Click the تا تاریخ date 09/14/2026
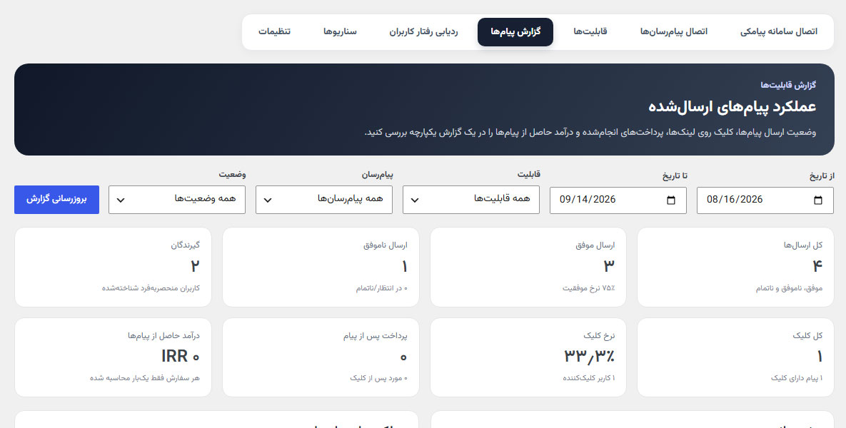 tap(588, 200)
